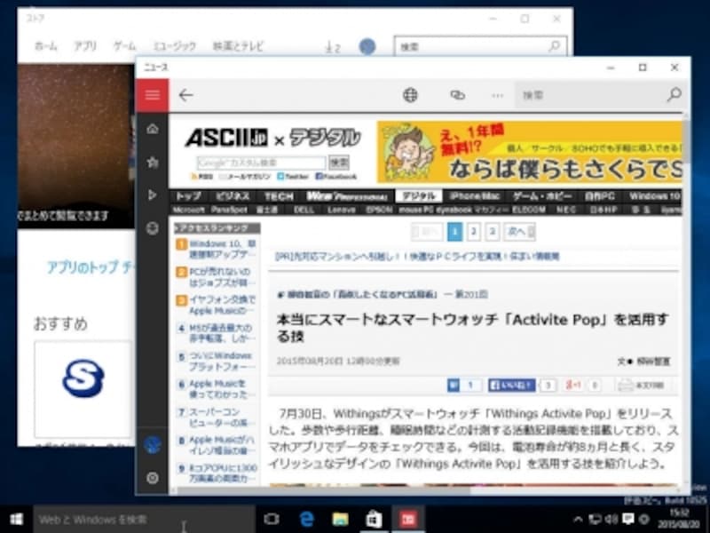Click the News search magnifier icon
Screen dimensions: 710x533
click(674, 95)
